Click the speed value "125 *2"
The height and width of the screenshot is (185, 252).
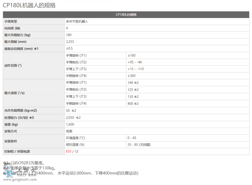pyautogui.click(x=133, y=90)
